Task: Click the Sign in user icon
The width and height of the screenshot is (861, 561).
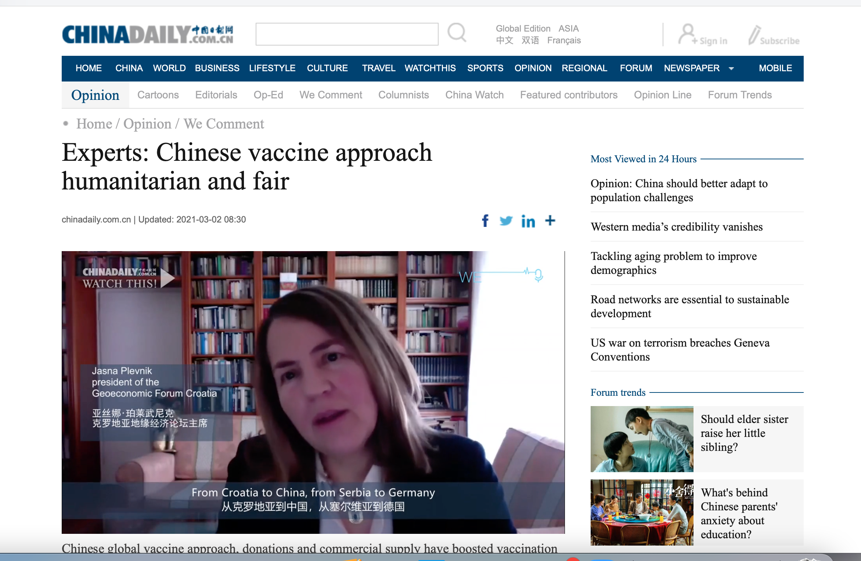Action: click(687, 34)
